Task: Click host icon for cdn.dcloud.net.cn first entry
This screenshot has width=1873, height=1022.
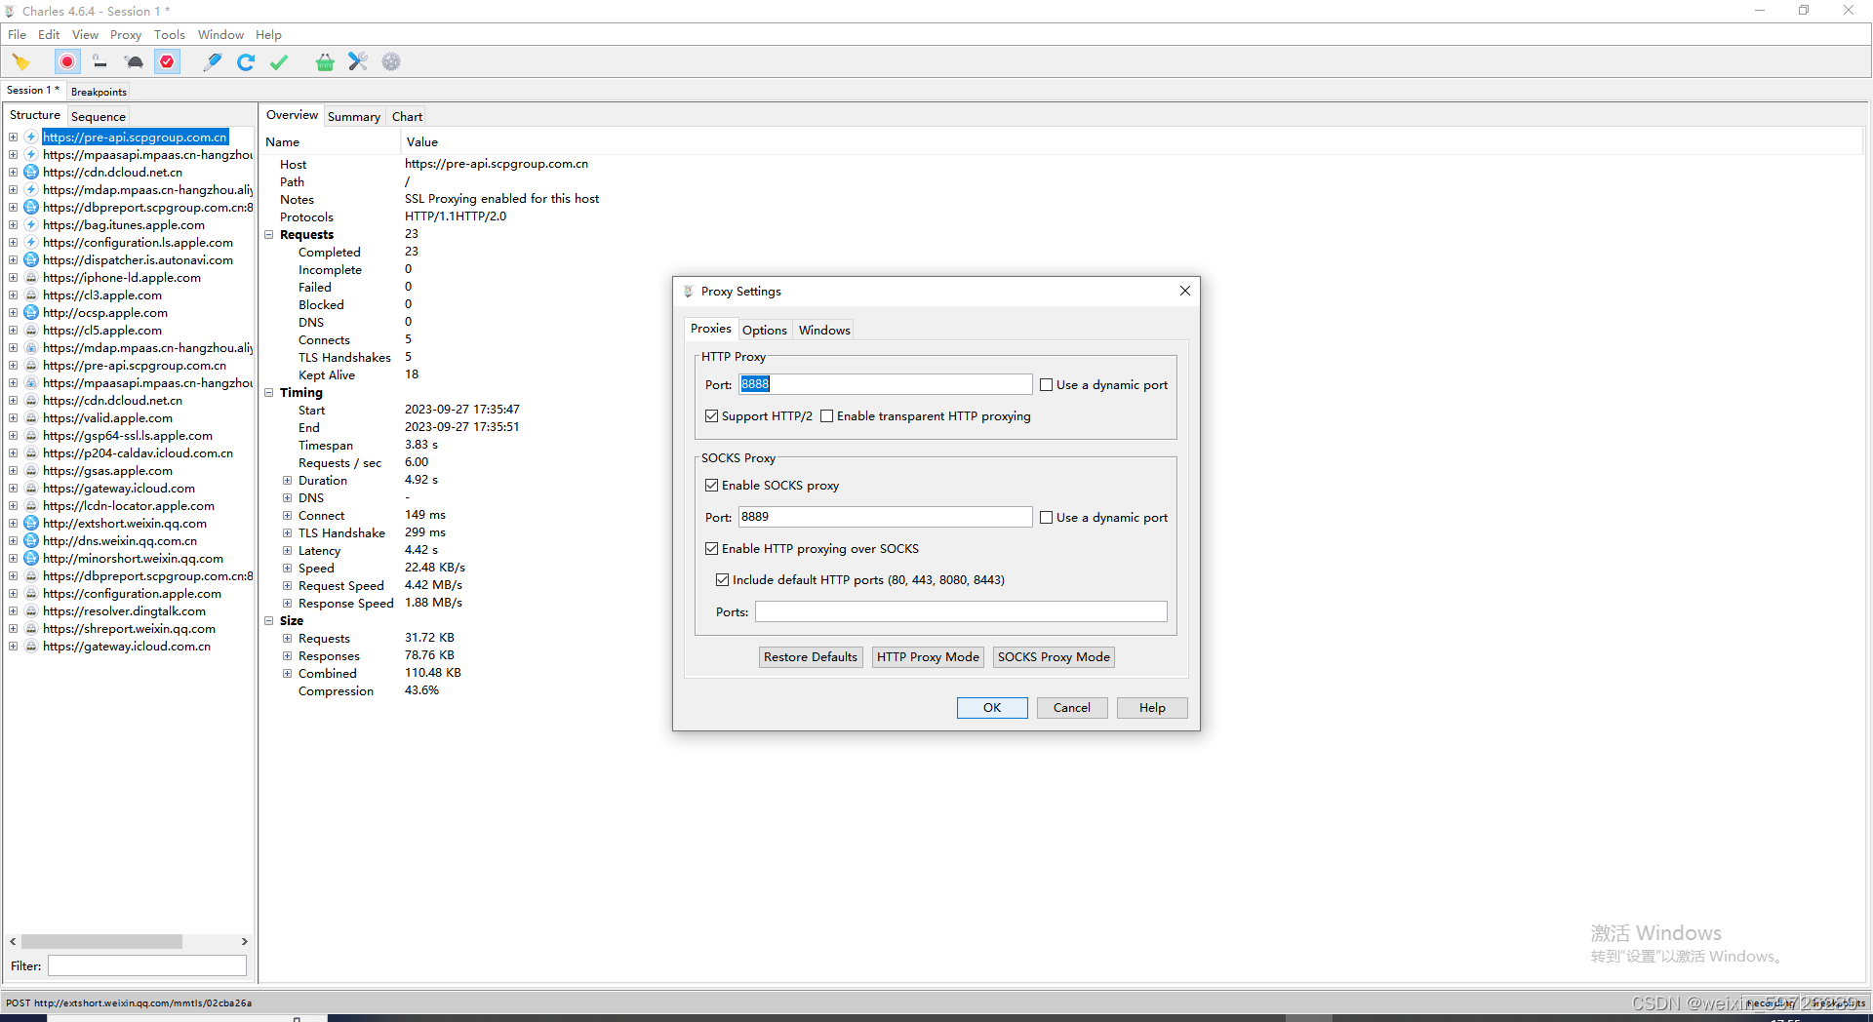Action: (x=31, y=173)
